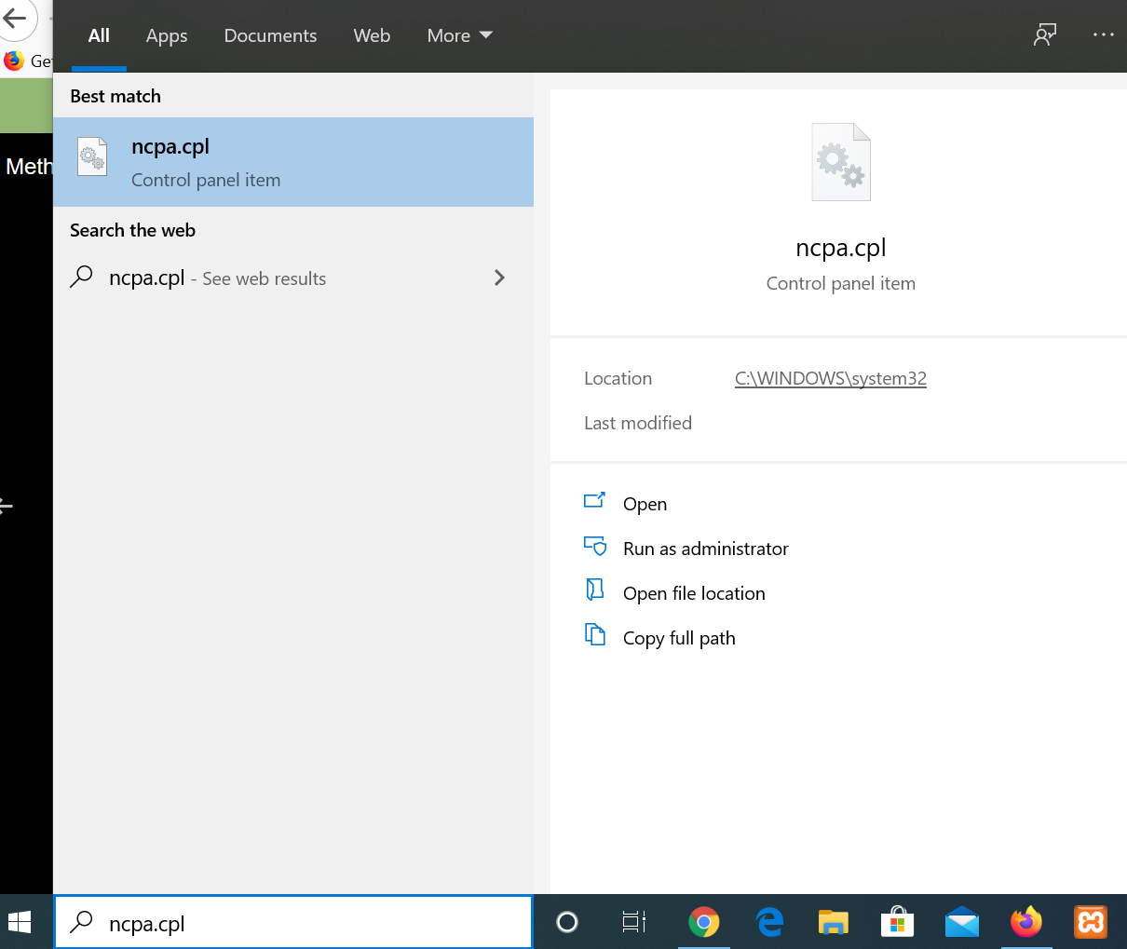
Task: Open the three-dot options menu
Action: 1103,35
